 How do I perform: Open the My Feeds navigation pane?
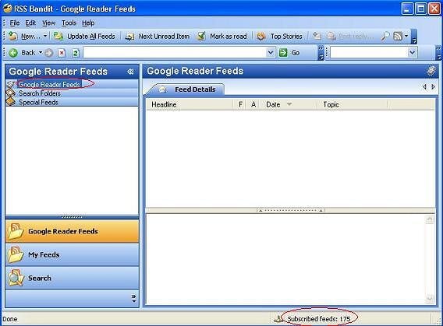pos(72,254)
